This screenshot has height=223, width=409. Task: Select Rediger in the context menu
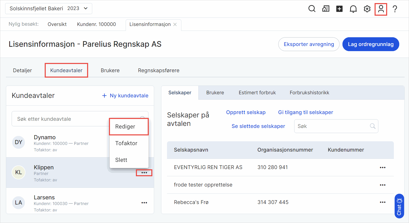[125, 127]
